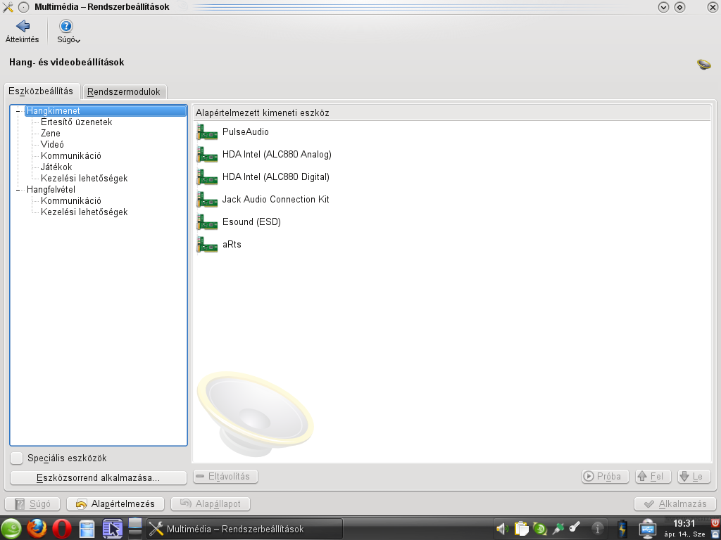The image size is (721, 540).
Task: Select Kezelési lehetőségek under Hangfelvétel
Action: click(x=84, y=212)
